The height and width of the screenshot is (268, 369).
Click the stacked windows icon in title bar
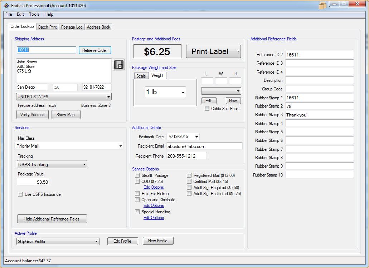322,5
